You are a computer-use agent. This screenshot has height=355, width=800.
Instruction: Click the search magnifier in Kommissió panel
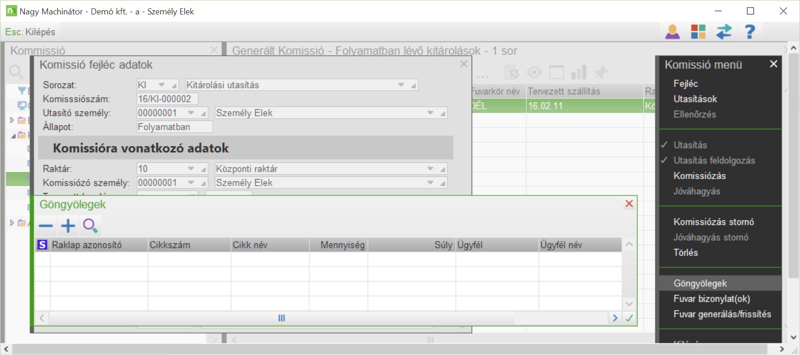pyautogui.click(x=16, y=72)
